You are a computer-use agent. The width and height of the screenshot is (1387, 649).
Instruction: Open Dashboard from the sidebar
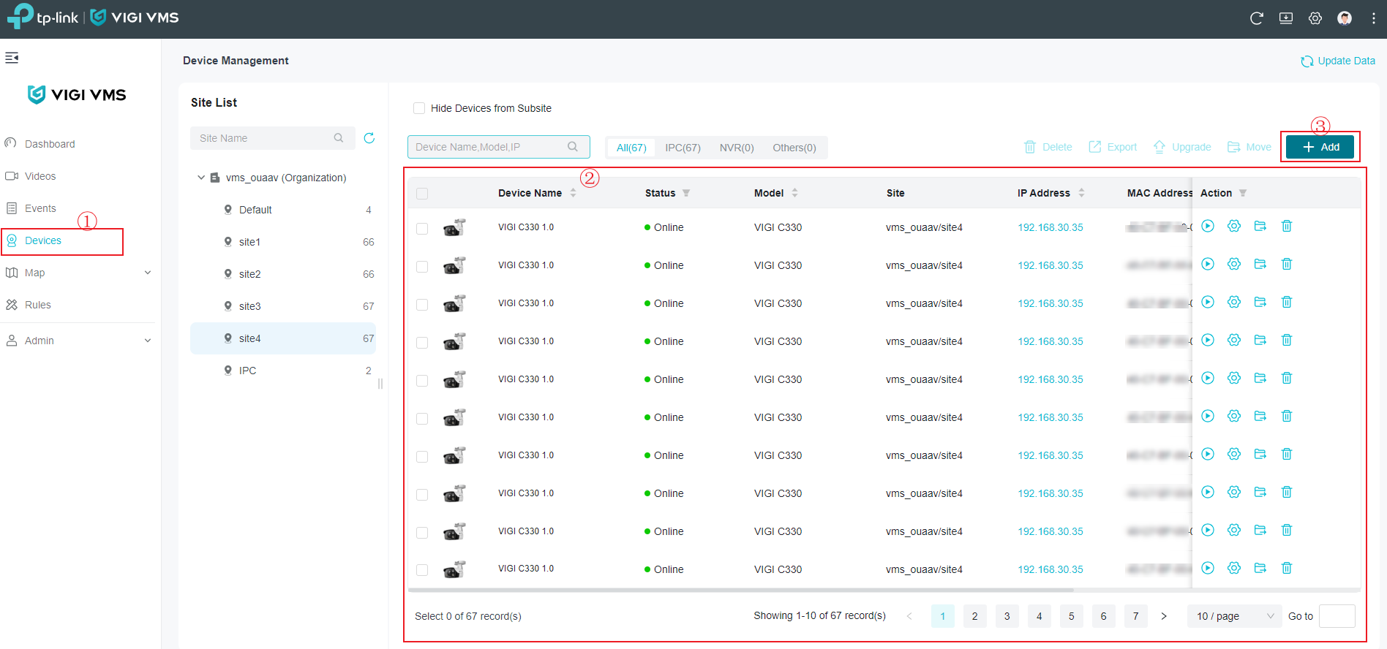pyautogui.click(x=50, y=144)
